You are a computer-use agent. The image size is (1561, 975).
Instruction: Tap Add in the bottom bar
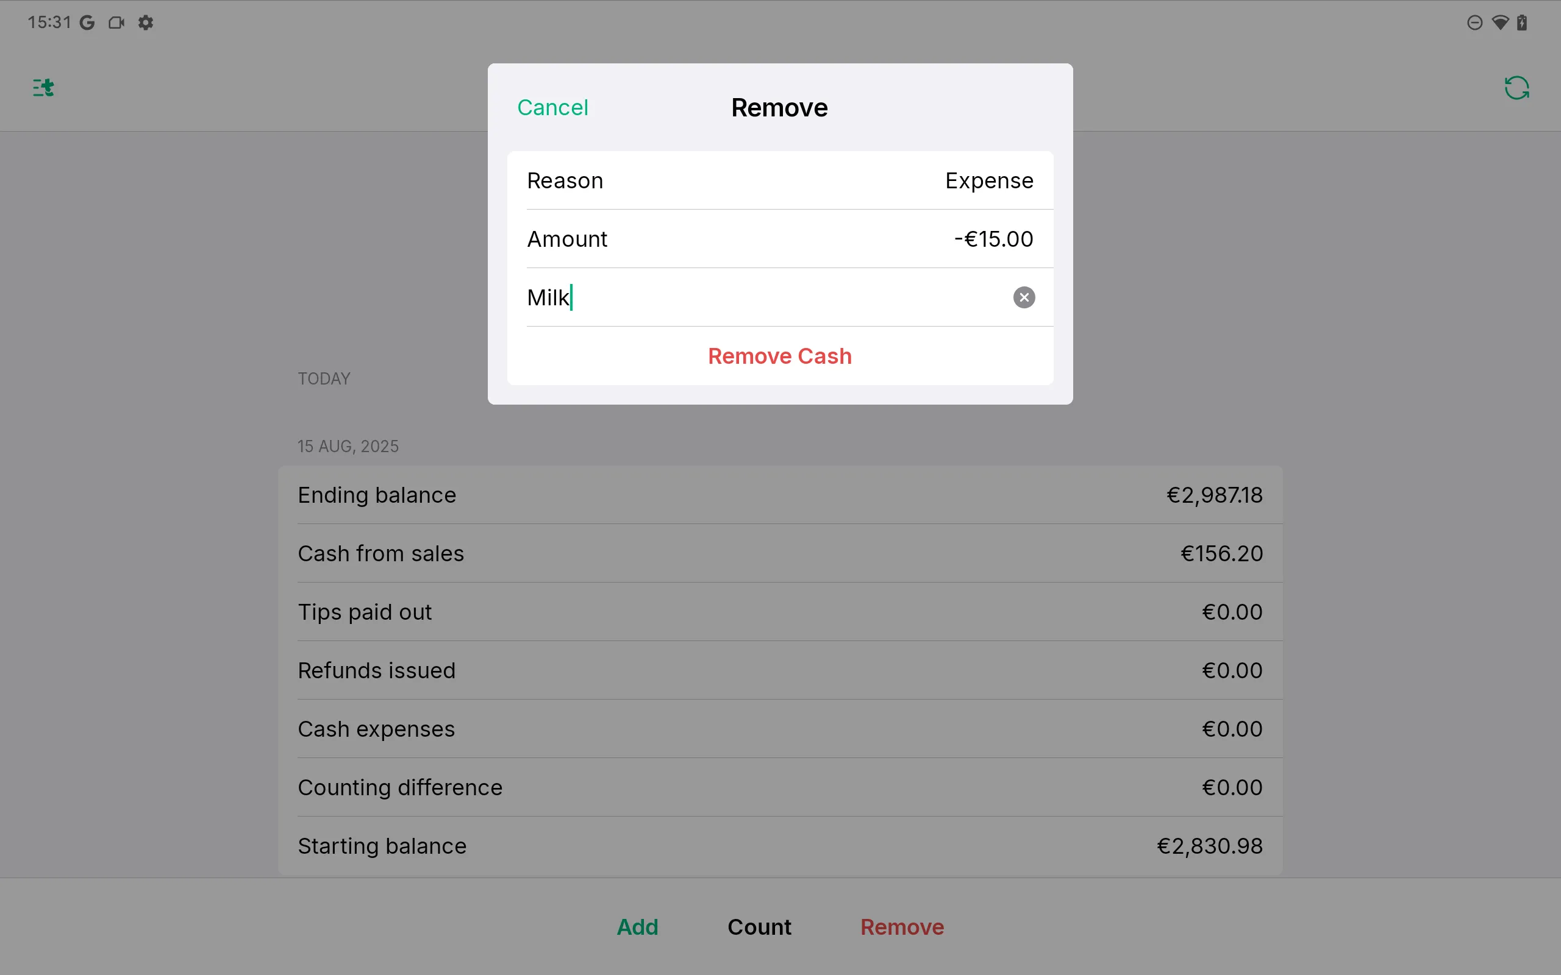[x=637, y=927]
